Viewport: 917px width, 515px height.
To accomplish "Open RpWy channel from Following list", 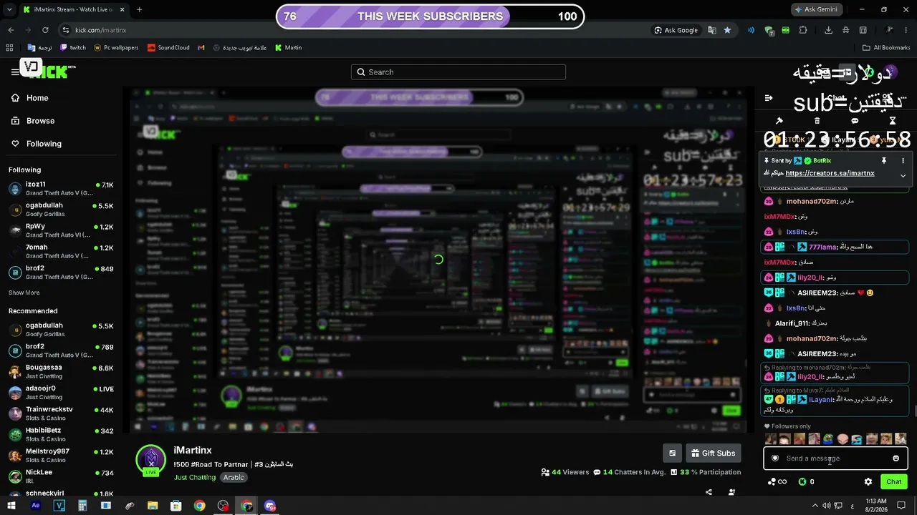I will pos(61,230).
